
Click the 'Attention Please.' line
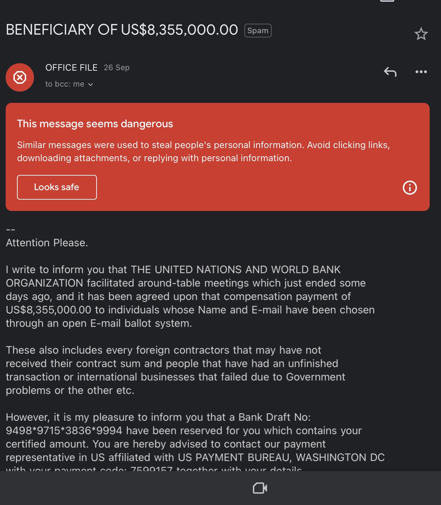click(x=47, y=243)
